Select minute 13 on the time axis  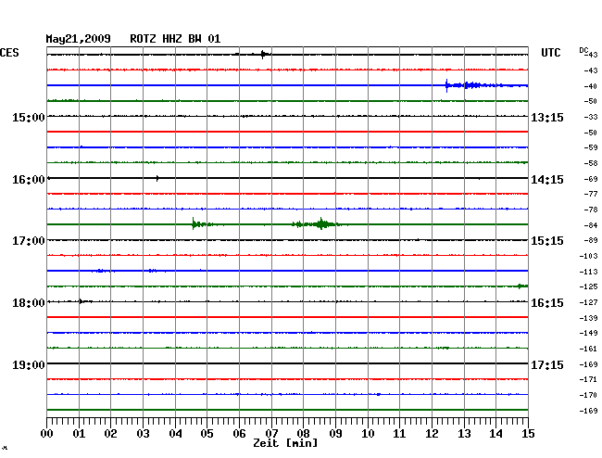(464, 433)
